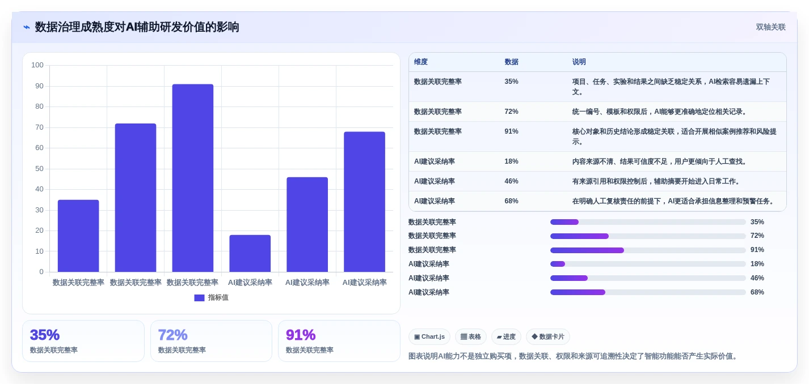Select the Chart.js tag chip
This screenshot has width=809, height=384.
coord(429,337)
